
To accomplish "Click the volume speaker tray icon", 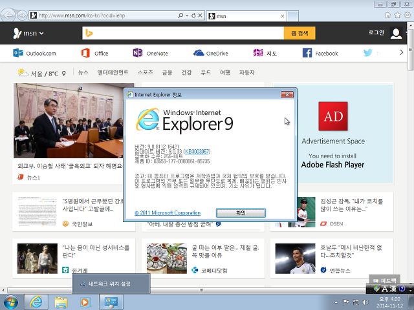I will click(x=365, y=302).
